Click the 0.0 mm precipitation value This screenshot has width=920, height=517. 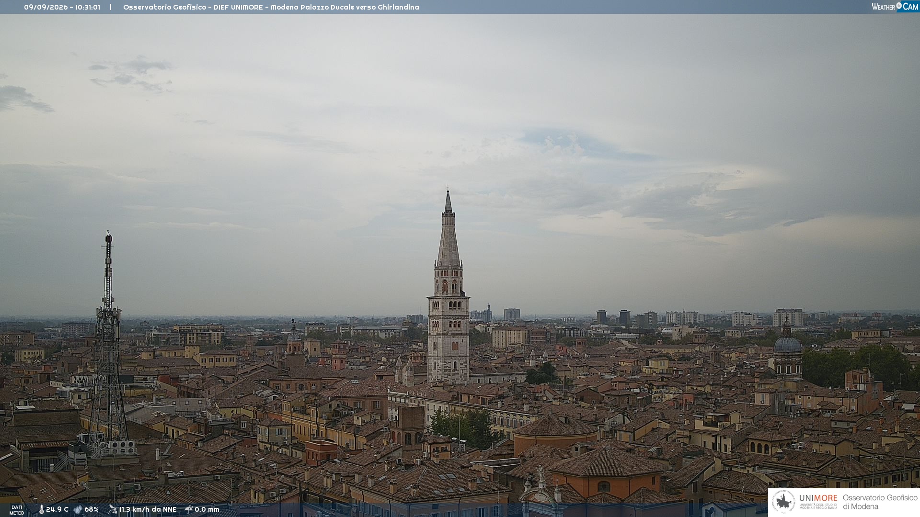(207, 509)
